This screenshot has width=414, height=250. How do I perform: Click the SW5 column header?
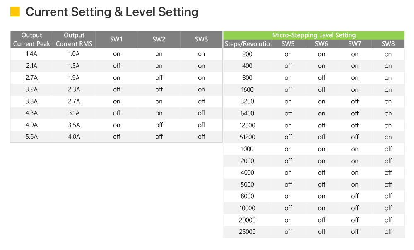(x=288, y=44)
